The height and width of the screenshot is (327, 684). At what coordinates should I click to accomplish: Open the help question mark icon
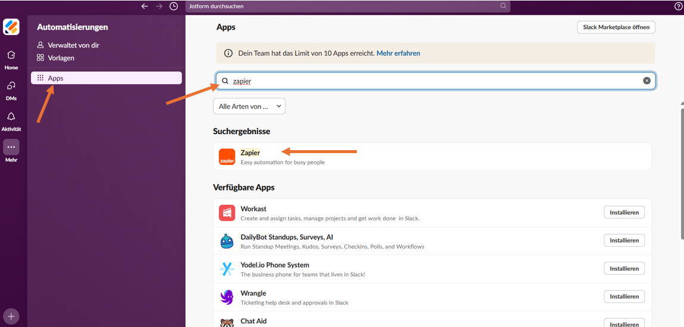coord(679,7)
